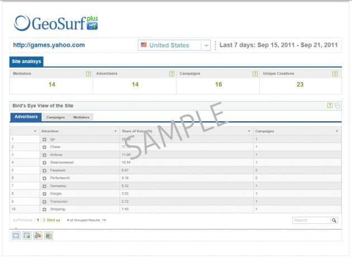Click share of voice value 2.72

(125, 201)
